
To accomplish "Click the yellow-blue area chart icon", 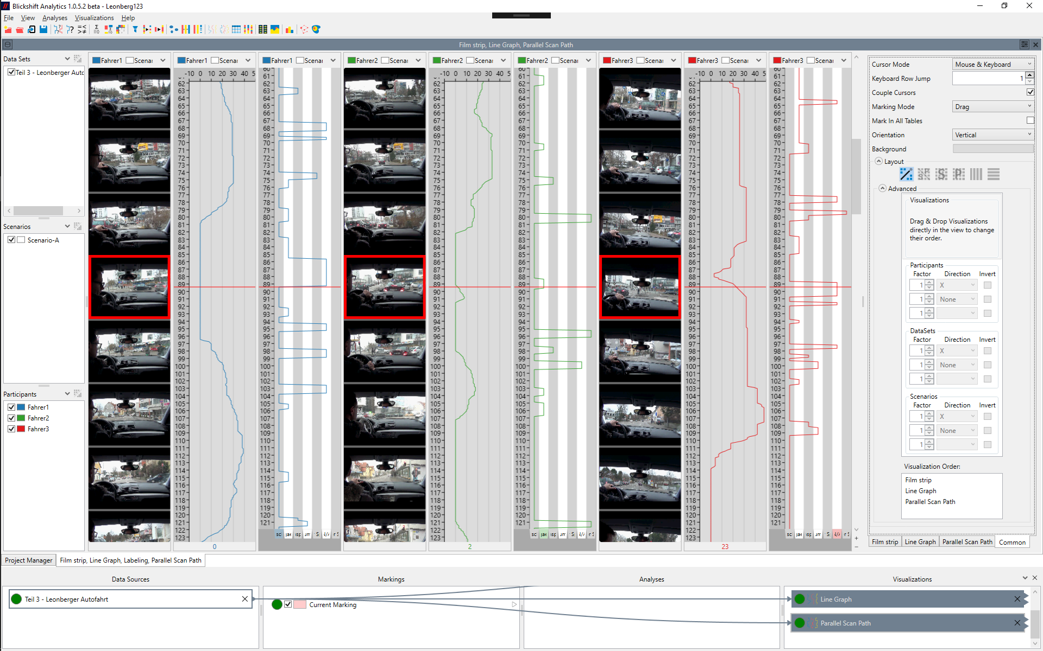I will (x=275, y=29).
